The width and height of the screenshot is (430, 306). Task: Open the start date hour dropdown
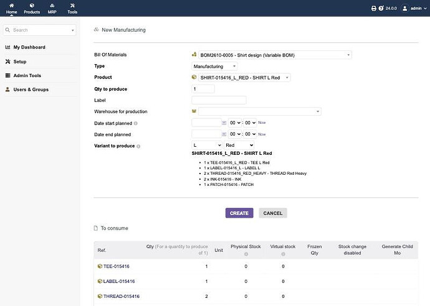[x=235, y=123]
